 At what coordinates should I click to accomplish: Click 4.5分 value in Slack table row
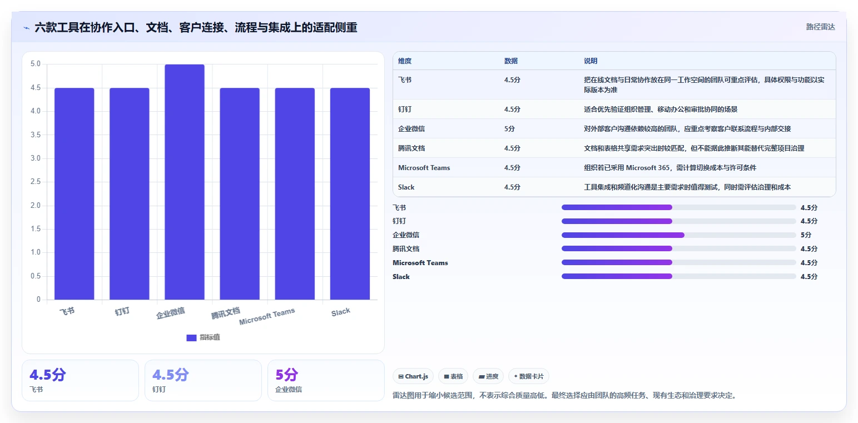coord(512,187)
